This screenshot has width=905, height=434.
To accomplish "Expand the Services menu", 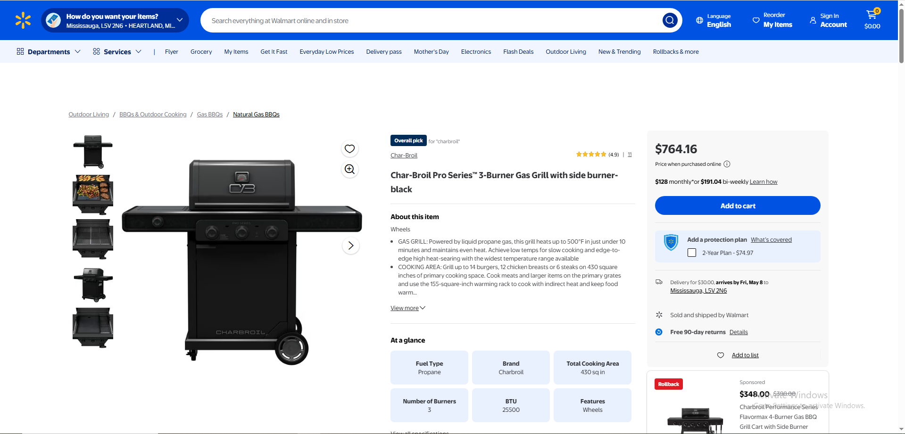I will click(x=117, y=51).
